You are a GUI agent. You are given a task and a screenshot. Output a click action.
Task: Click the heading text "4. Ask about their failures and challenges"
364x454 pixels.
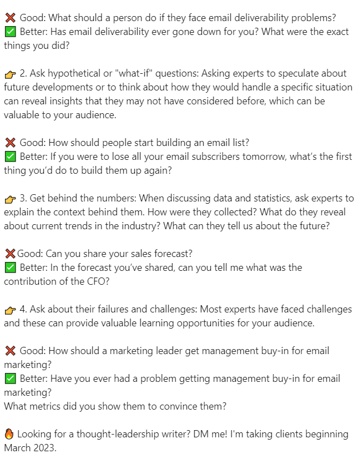click(x=113, y=309)
